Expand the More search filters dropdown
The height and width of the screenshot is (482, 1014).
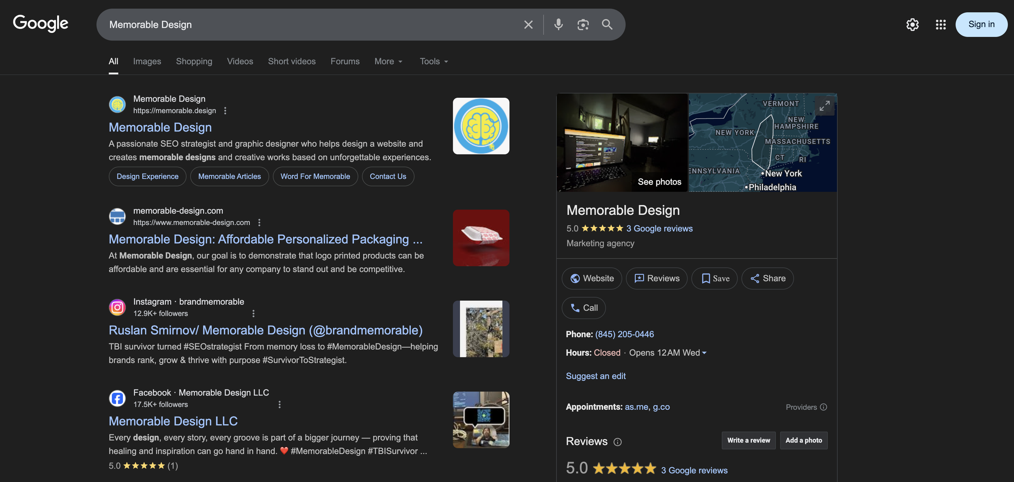click(x=388, y=61)
